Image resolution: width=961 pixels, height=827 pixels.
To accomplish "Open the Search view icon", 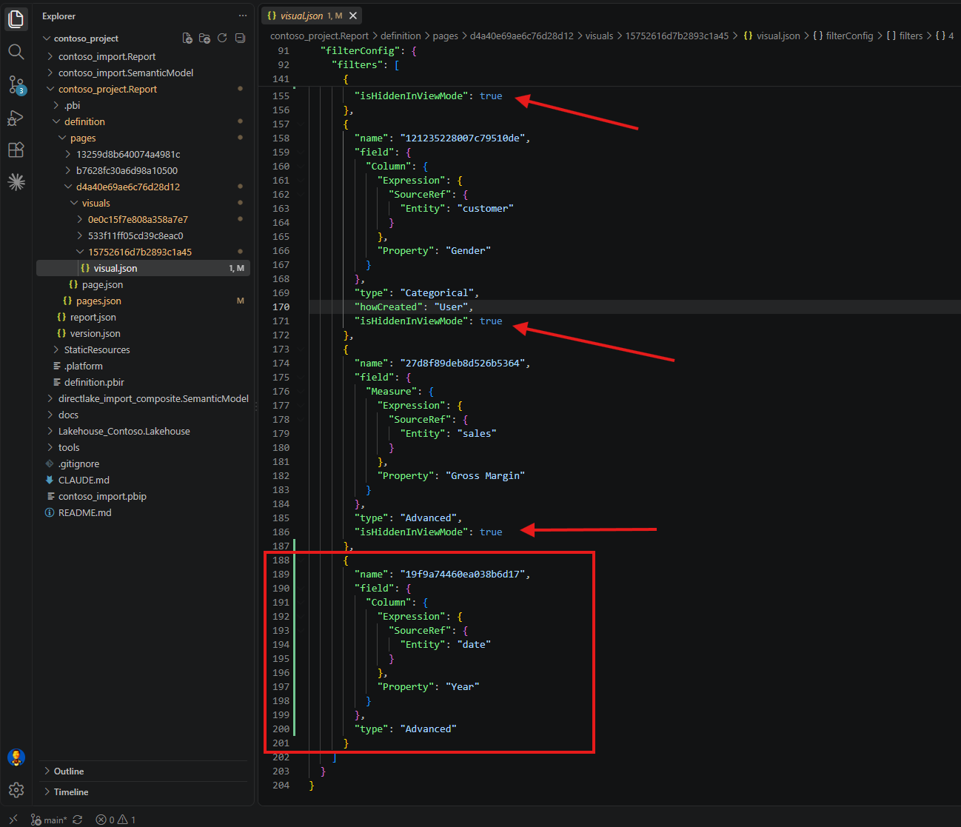I will [16, 52].
